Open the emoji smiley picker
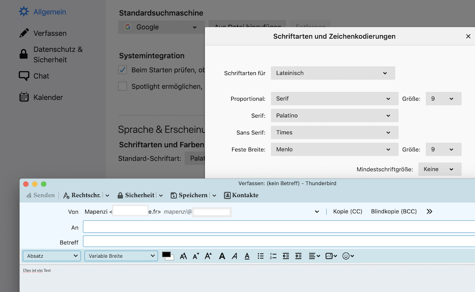This screenshot has height=292, width=475. [348, 256]
